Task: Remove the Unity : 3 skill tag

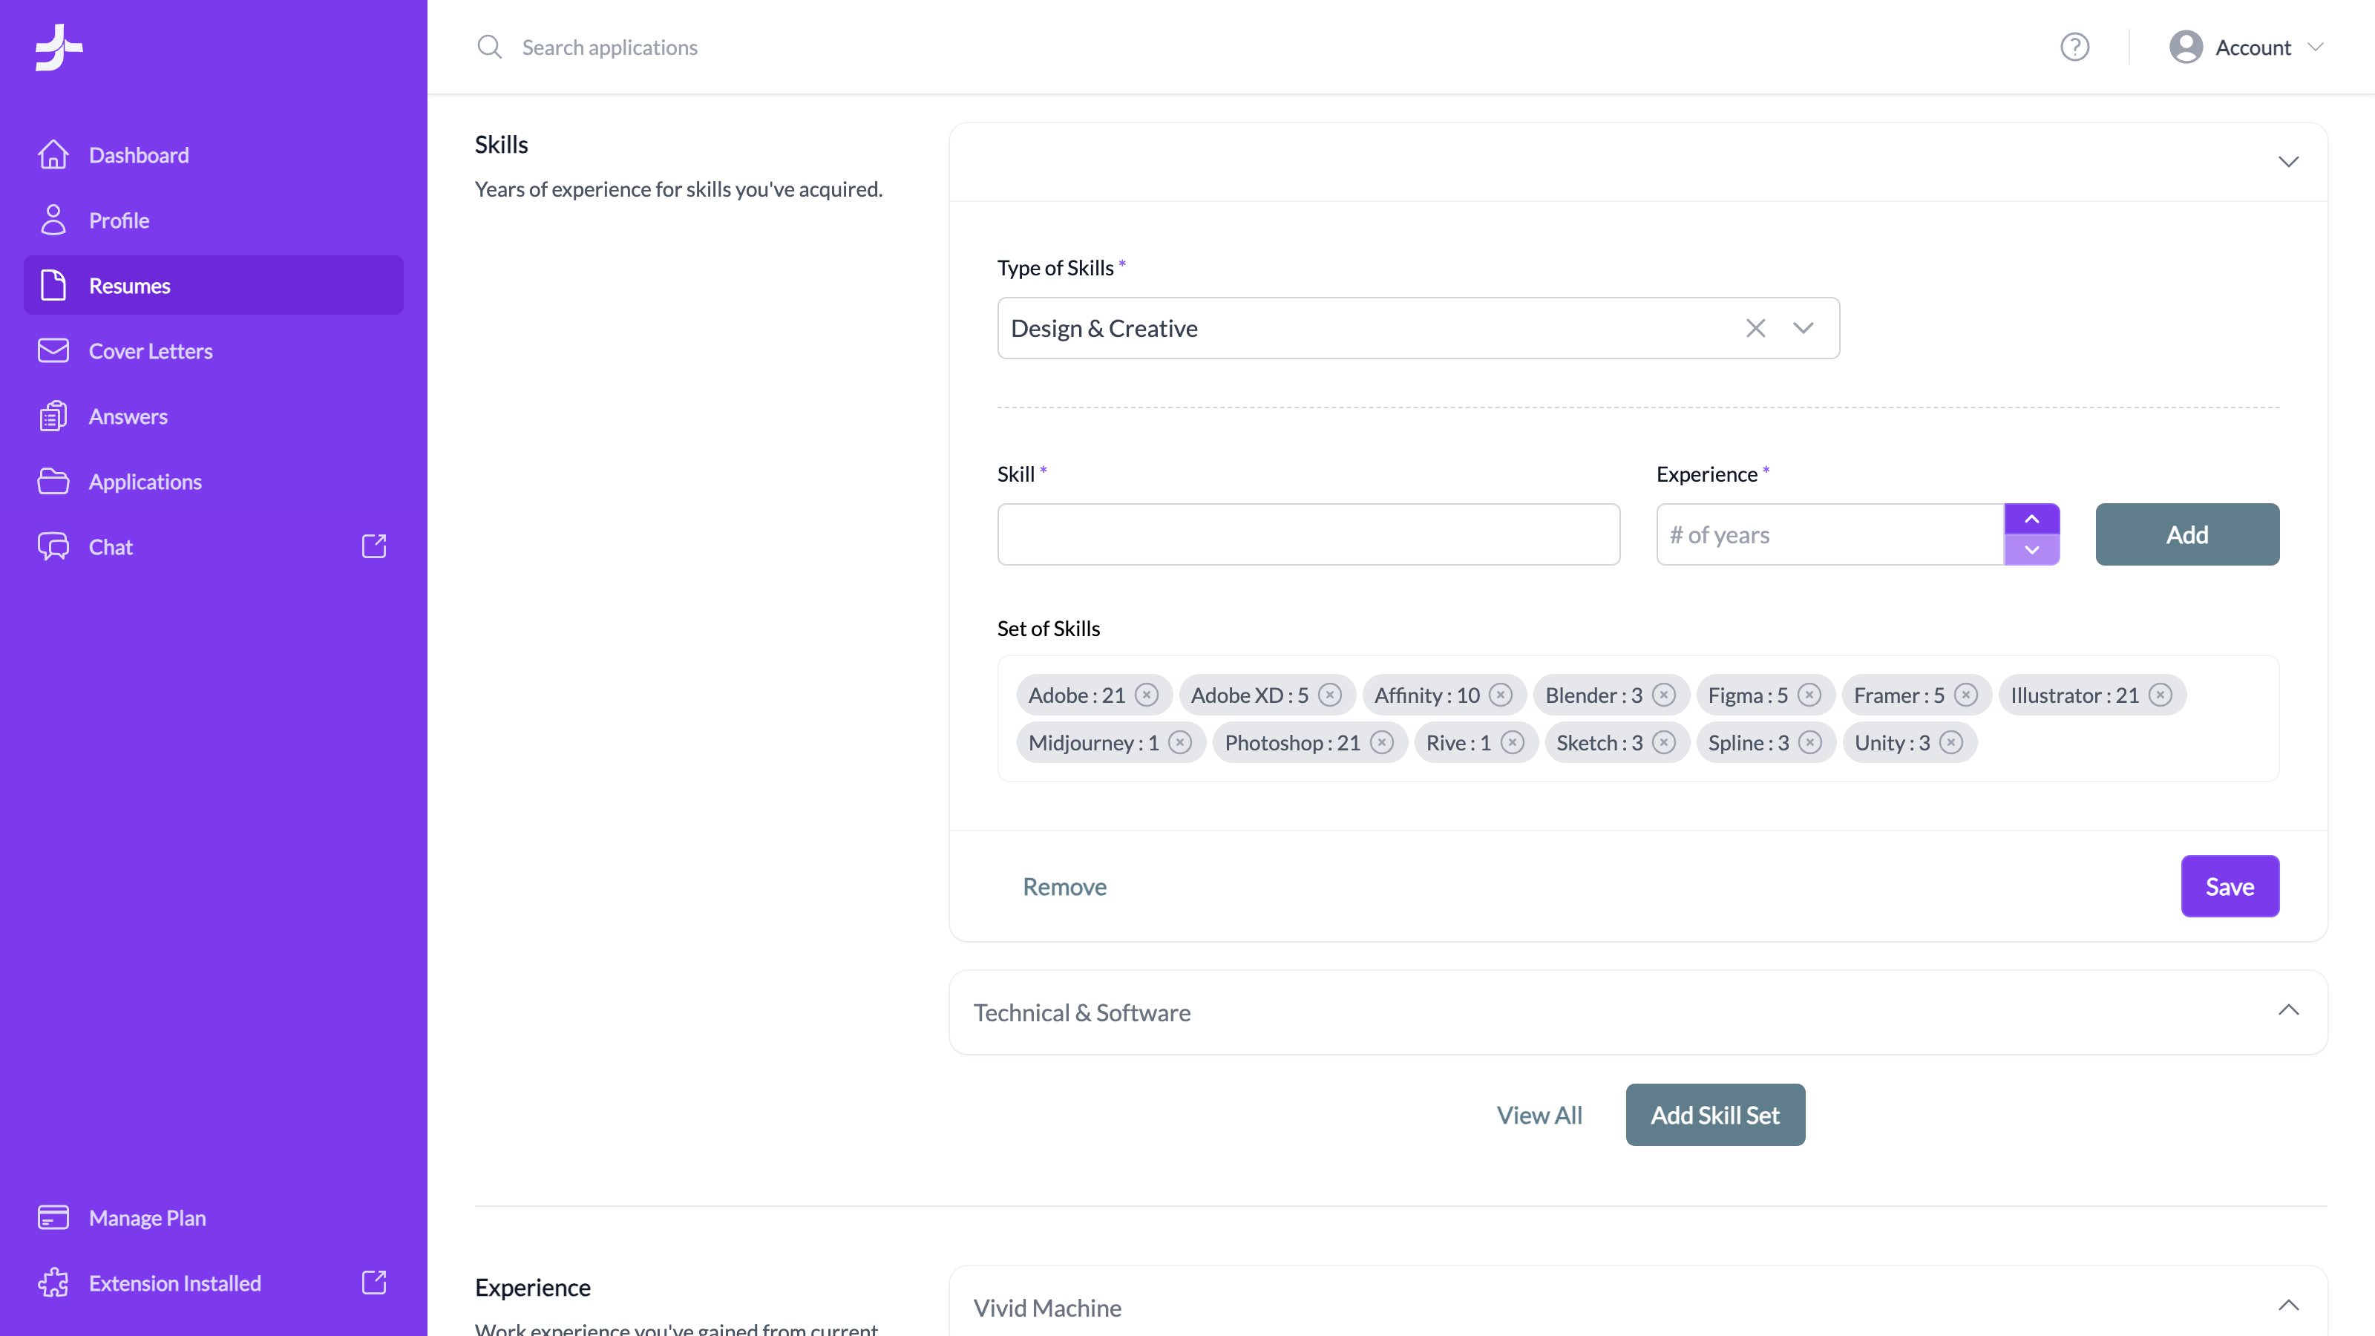Action: (1951, 743)
